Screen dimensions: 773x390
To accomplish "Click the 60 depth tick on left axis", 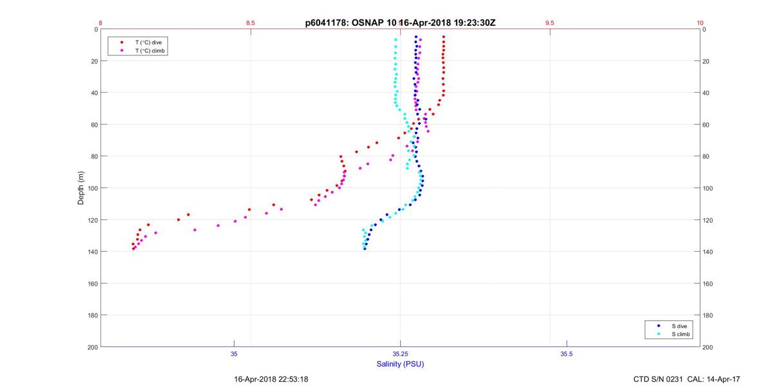I will (93, 125).
